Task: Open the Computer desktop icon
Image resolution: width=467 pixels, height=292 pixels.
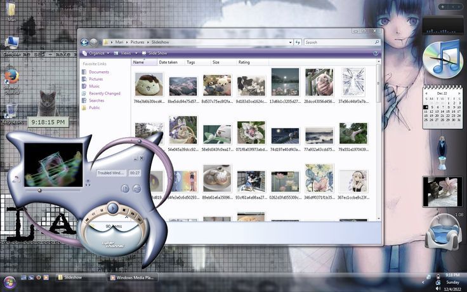Action: point(11,44)
